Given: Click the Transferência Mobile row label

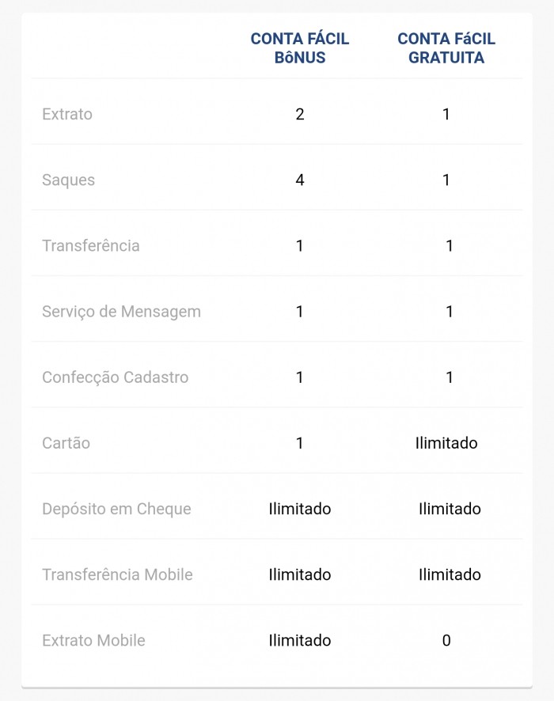Looking at the screenshot, I should point(117,574).
